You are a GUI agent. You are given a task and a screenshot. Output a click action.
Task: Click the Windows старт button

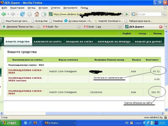pyautogui.click(x=10, y=123)
